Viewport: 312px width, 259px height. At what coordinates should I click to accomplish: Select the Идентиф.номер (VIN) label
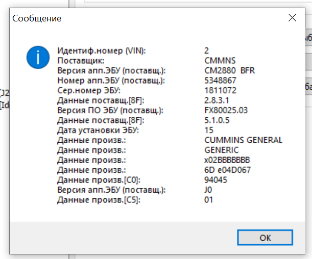pos(102,50)
